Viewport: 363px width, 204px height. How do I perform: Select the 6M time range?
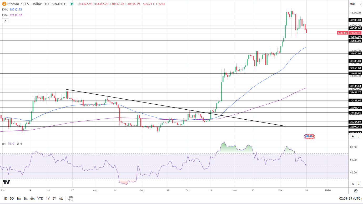pos(32,198)
